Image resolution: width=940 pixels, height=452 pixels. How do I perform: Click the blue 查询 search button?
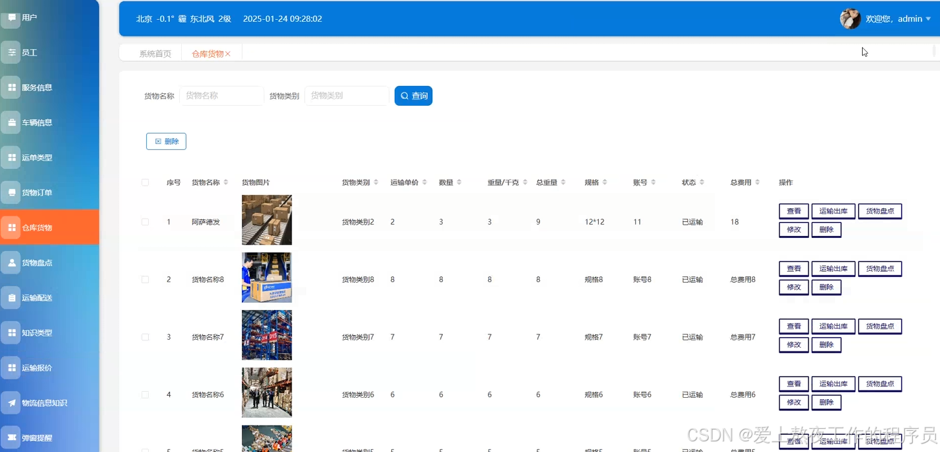[x=413, y=96]
